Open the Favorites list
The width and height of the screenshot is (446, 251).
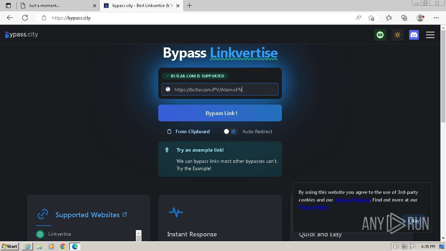[x=389, y=18]
